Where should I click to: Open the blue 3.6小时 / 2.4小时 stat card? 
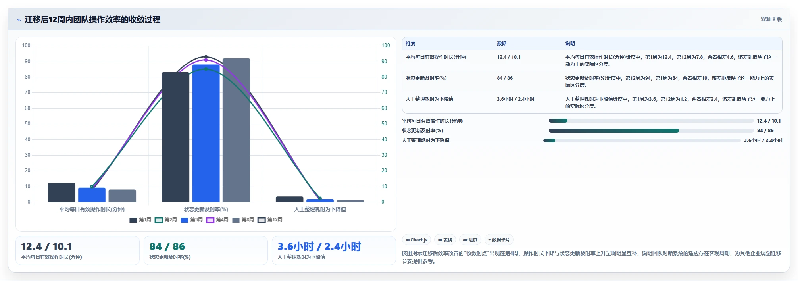(334, 250)
